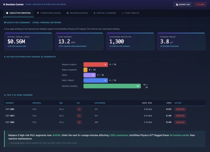
Task: Click the SAIDI Risk column header
Action: 147,103
